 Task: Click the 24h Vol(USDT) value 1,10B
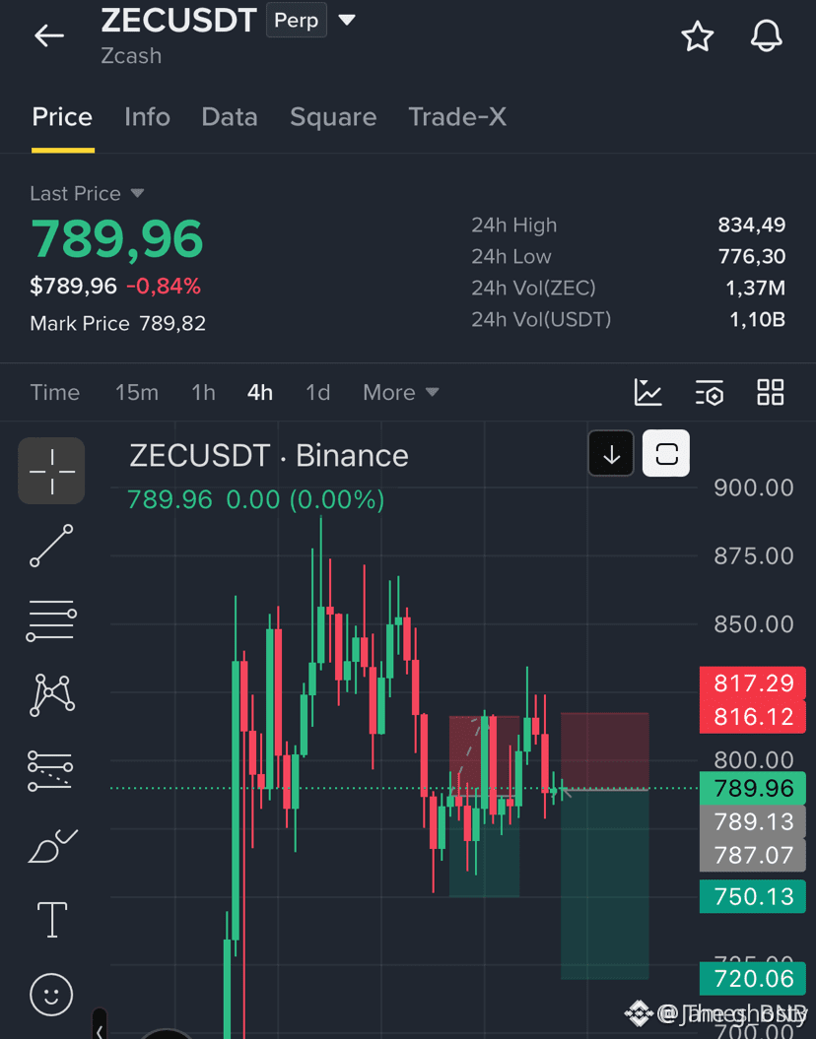tap(757, 319)
